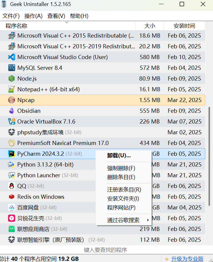This screenshot has width=213, height=262.
Task: Click the Python Launcher icon
Action: pos(12,175)
